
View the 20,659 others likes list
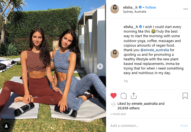tap(128, 108)
